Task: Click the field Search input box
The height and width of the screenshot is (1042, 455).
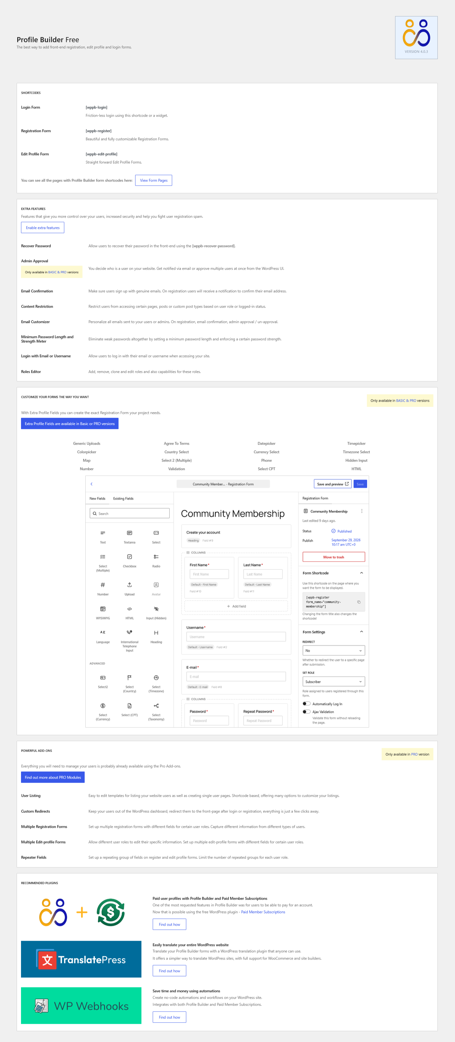Action: 130,513
